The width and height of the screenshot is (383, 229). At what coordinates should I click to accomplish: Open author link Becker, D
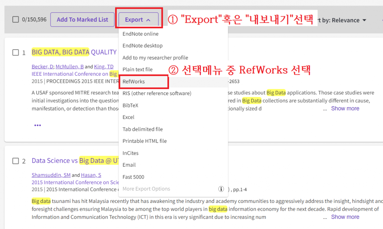click(x=43, y=67)
